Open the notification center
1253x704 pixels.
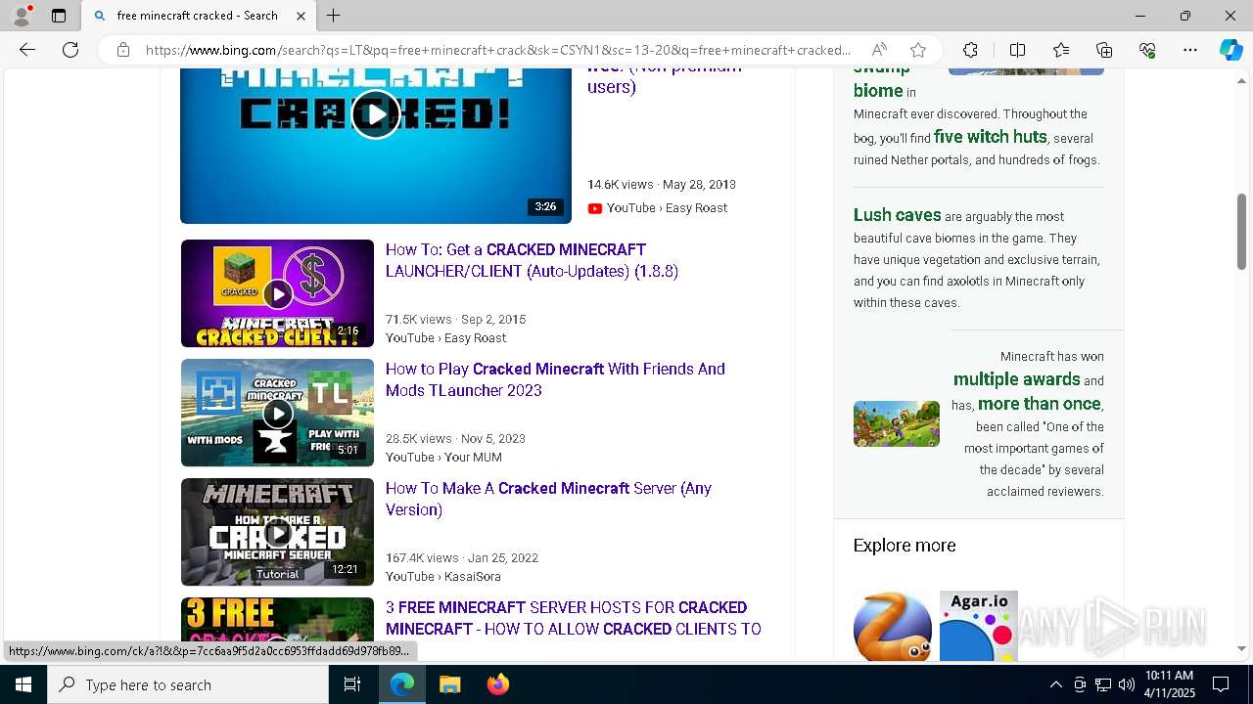coord(1221,684)
